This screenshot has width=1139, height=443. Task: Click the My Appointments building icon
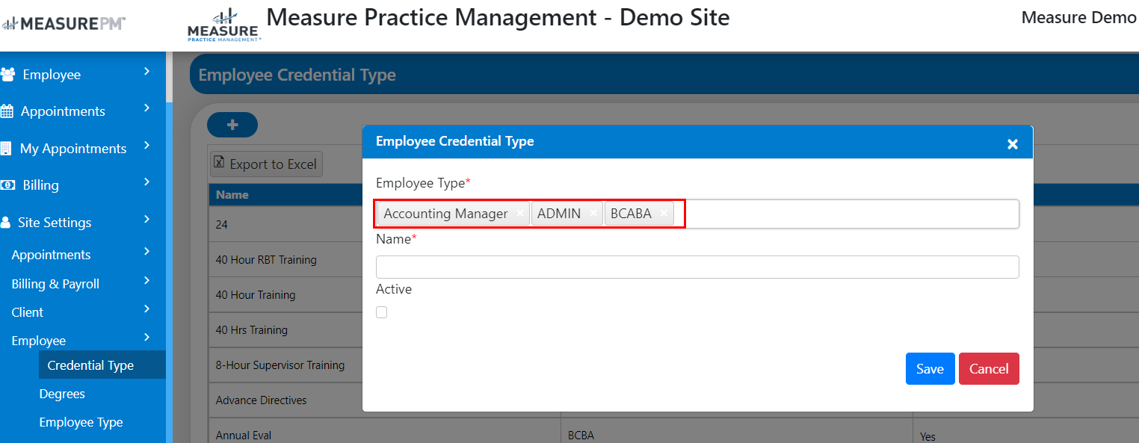6,148
